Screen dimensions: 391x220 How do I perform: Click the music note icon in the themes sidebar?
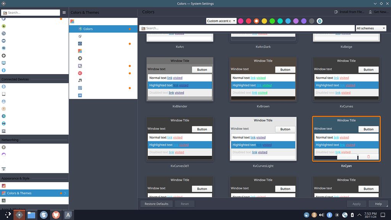click(80, 81)
